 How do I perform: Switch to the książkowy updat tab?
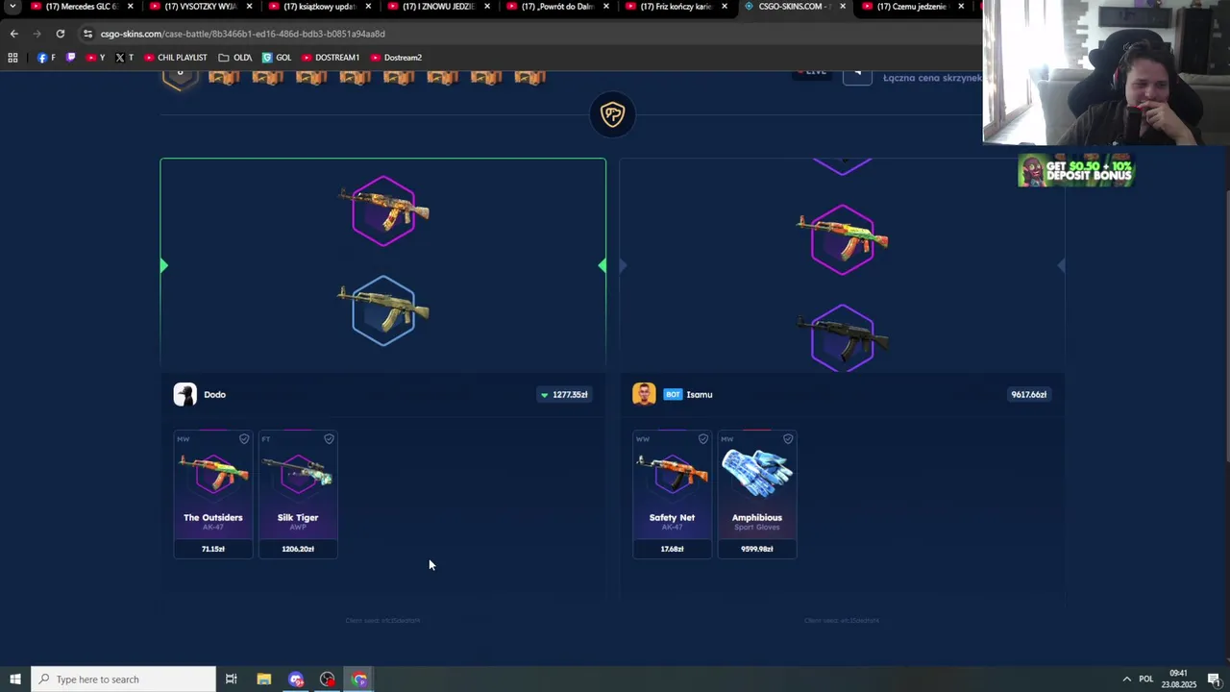(x=319, y=7)
